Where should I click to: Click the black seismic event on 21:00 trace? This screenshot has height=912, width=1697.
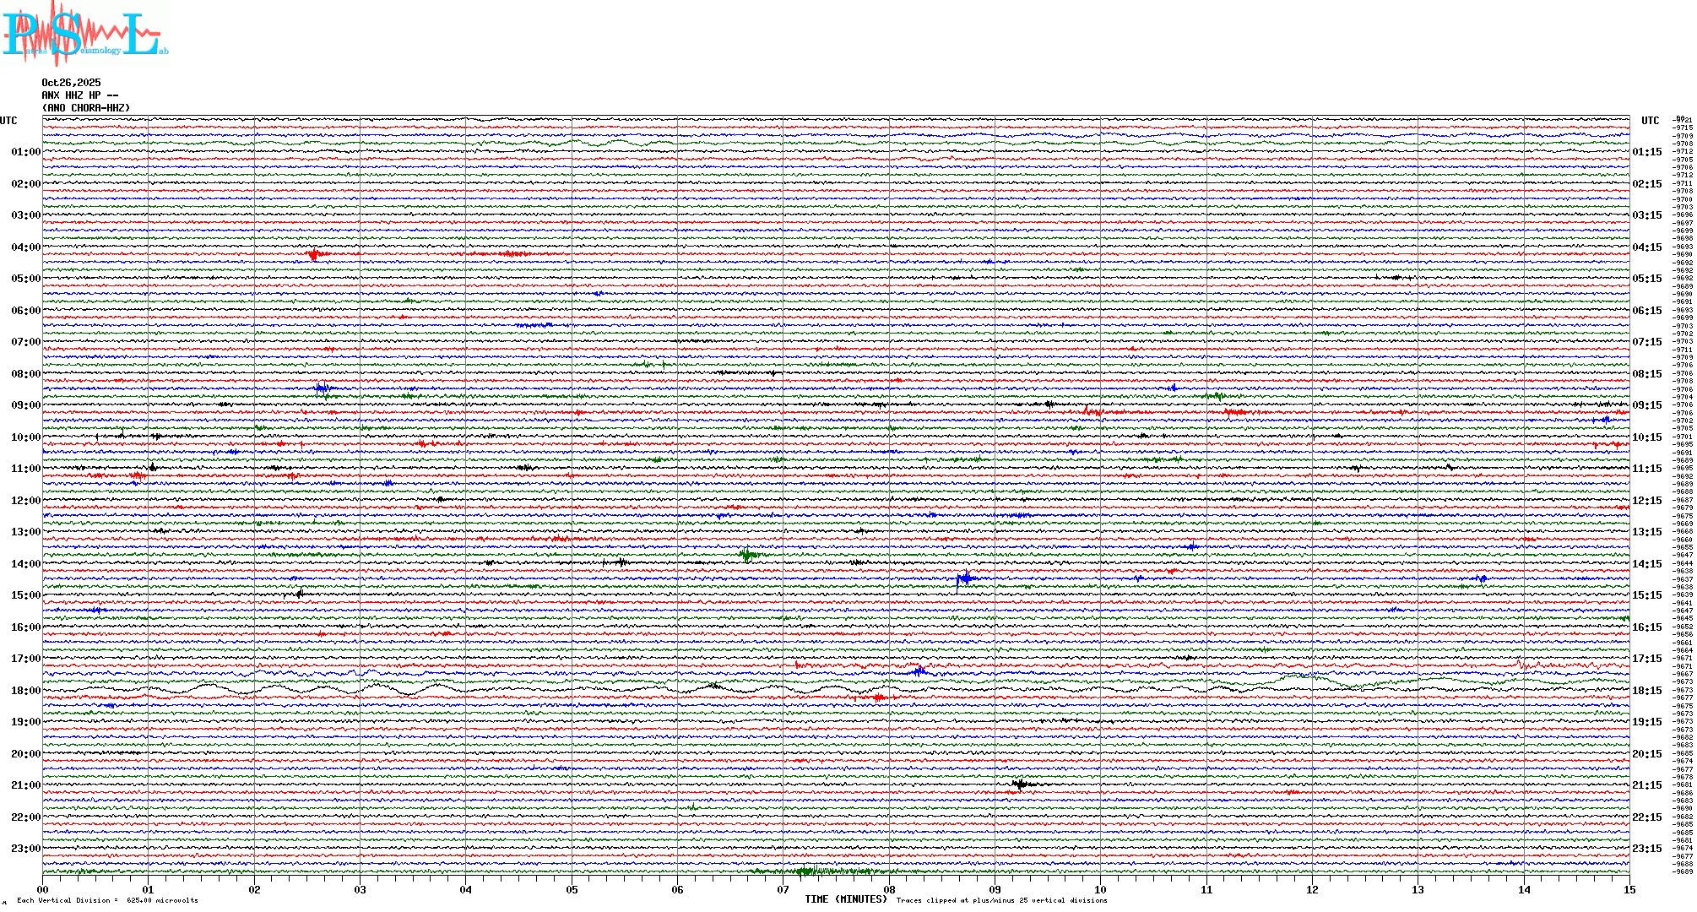click(x=1020, y=784)
